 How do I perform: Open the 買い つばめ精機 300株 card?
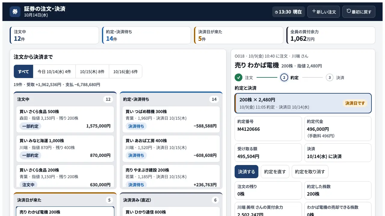pyautogui.click(x=171, y=119)
